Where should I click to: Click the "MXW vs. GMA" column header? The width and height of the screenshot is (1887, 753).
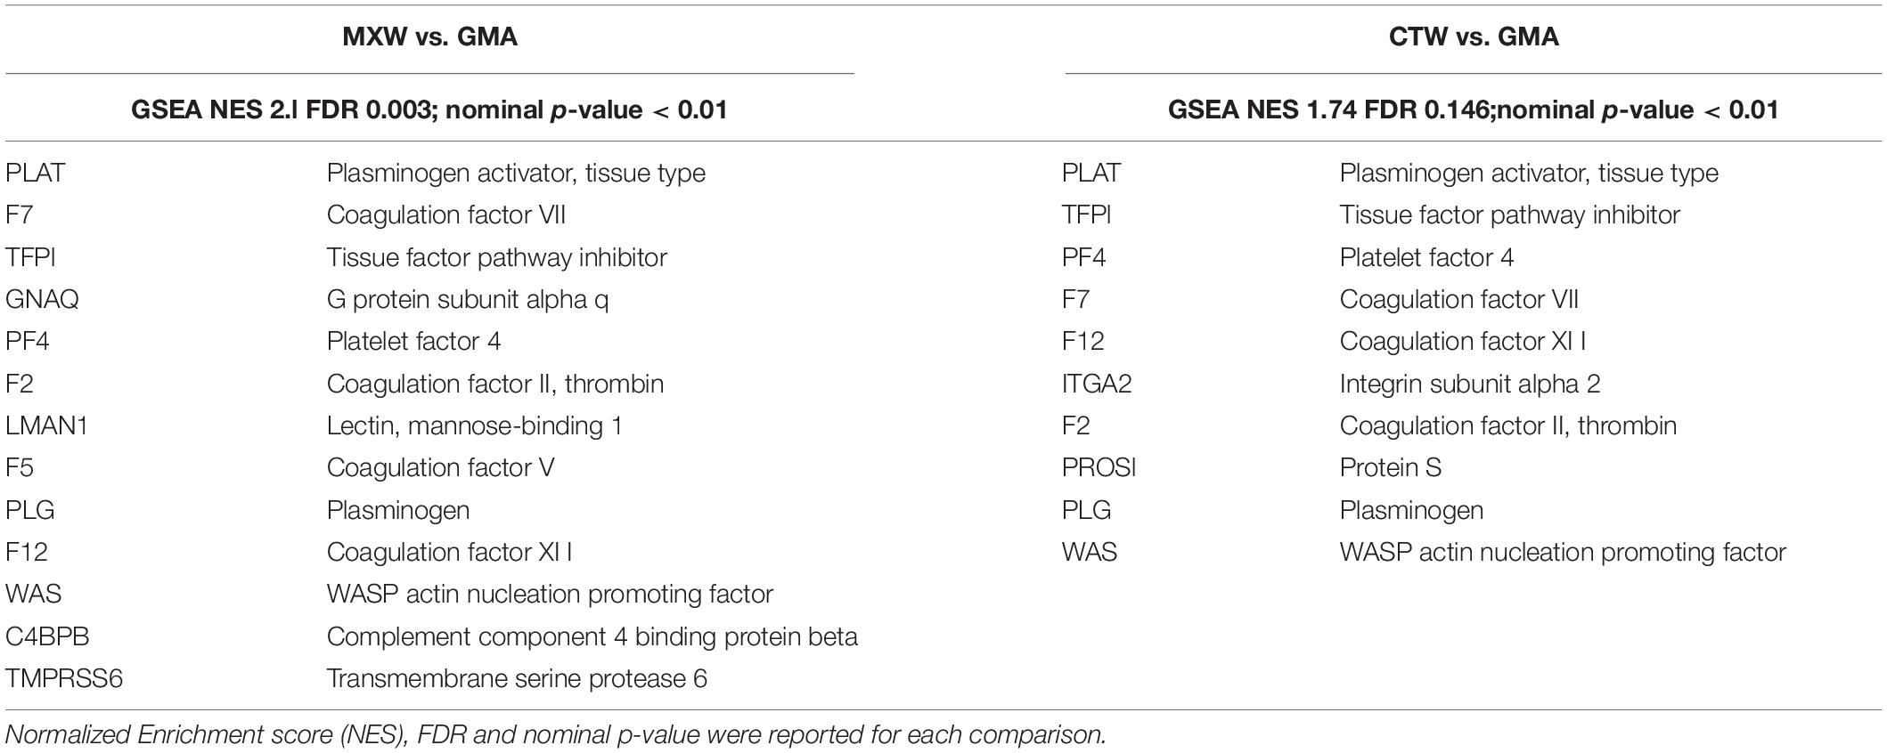[x=430, y=36]
